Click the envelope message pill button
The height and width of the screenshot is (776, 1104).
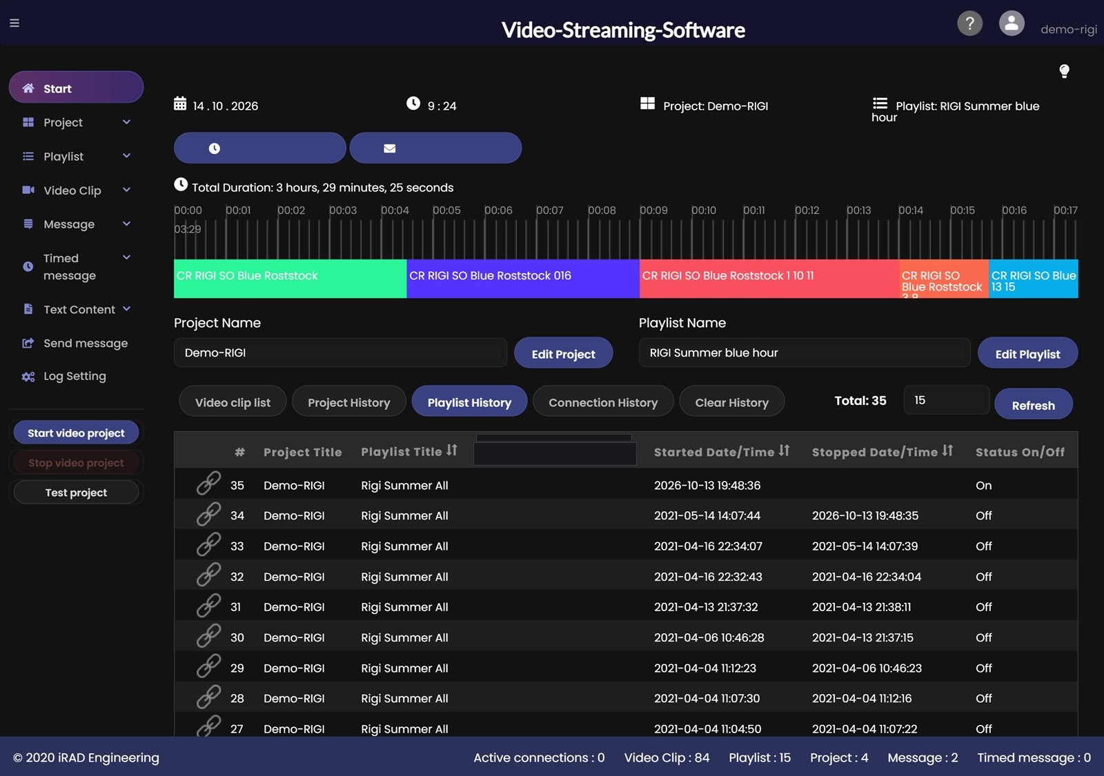pos(435,148)
